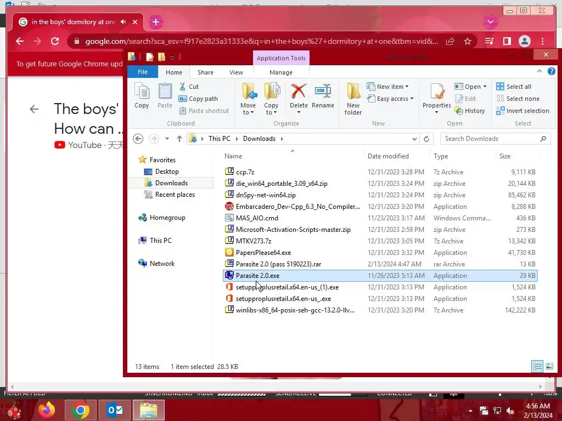Image resolution: width=562 pixels, height=421 pixels.
Task: Click the volume icon in system tray
Action: [510, 411]
